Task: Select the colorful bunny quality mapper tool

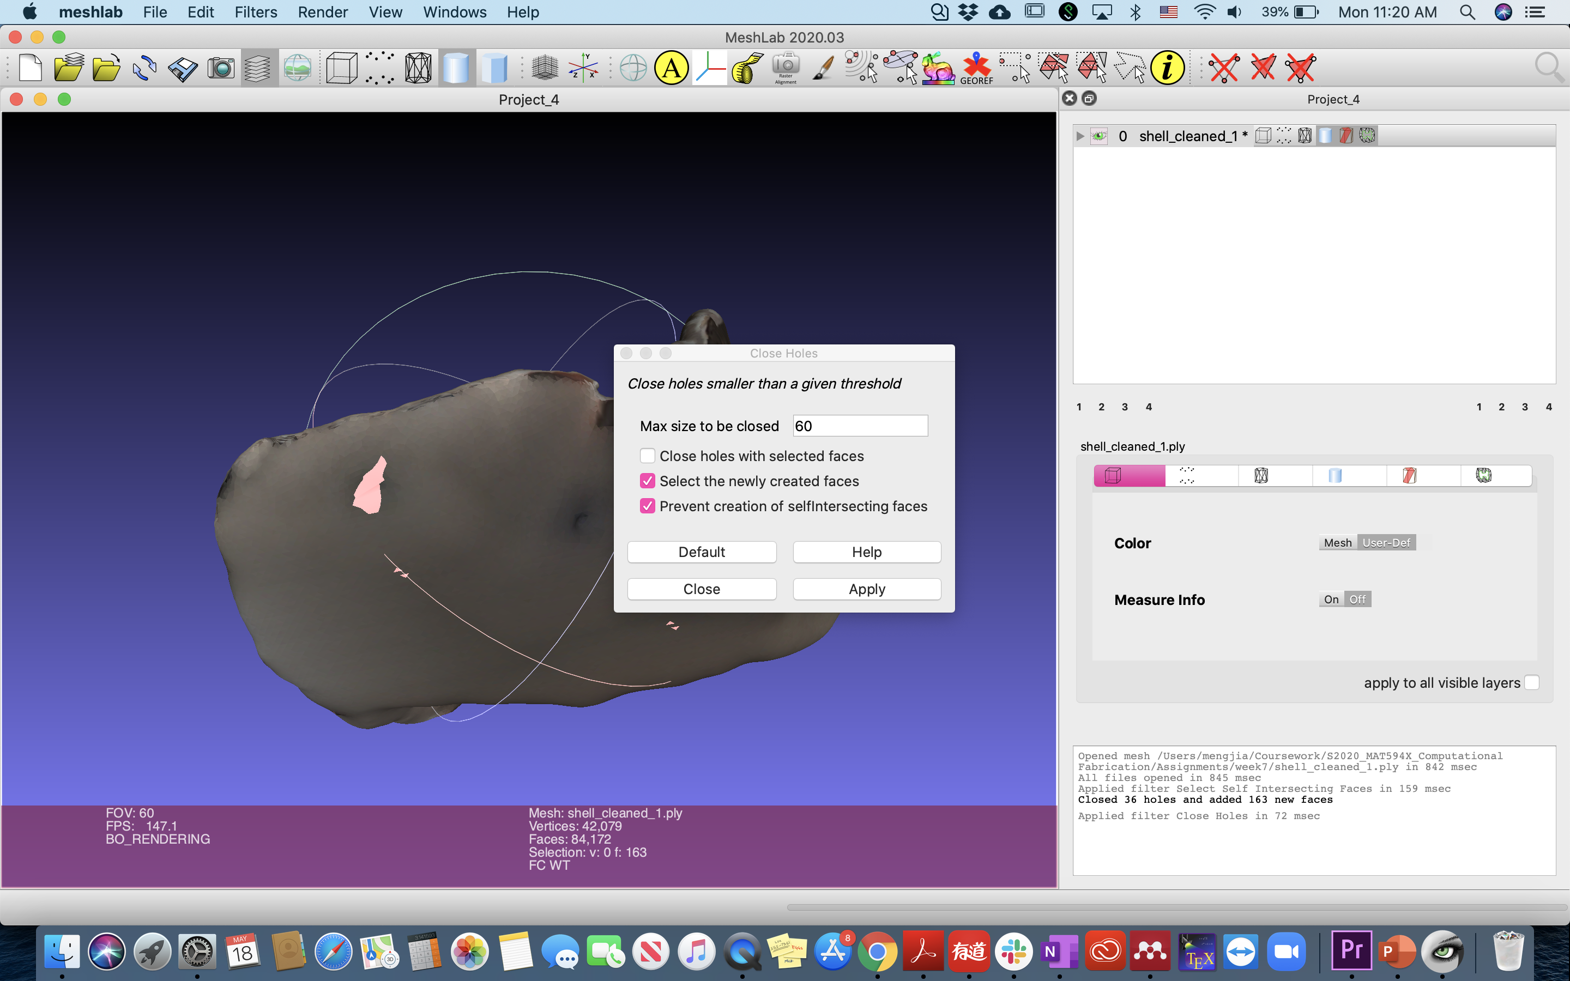Action: [938, 68]
